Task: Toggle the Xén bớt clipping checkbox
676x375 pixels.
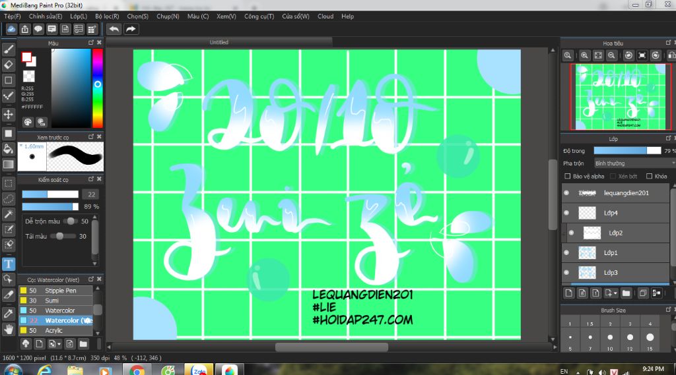Action: (613, 176)
